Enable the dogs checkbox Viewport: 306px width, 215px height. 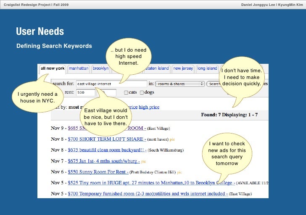(x=142, y=92)
